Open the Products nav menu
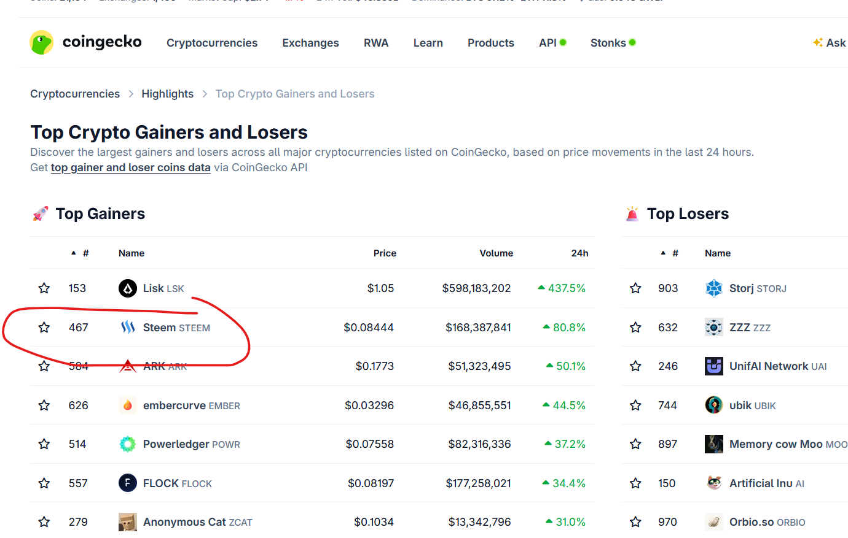Screen dimensions: 848x538 point(491,43)
